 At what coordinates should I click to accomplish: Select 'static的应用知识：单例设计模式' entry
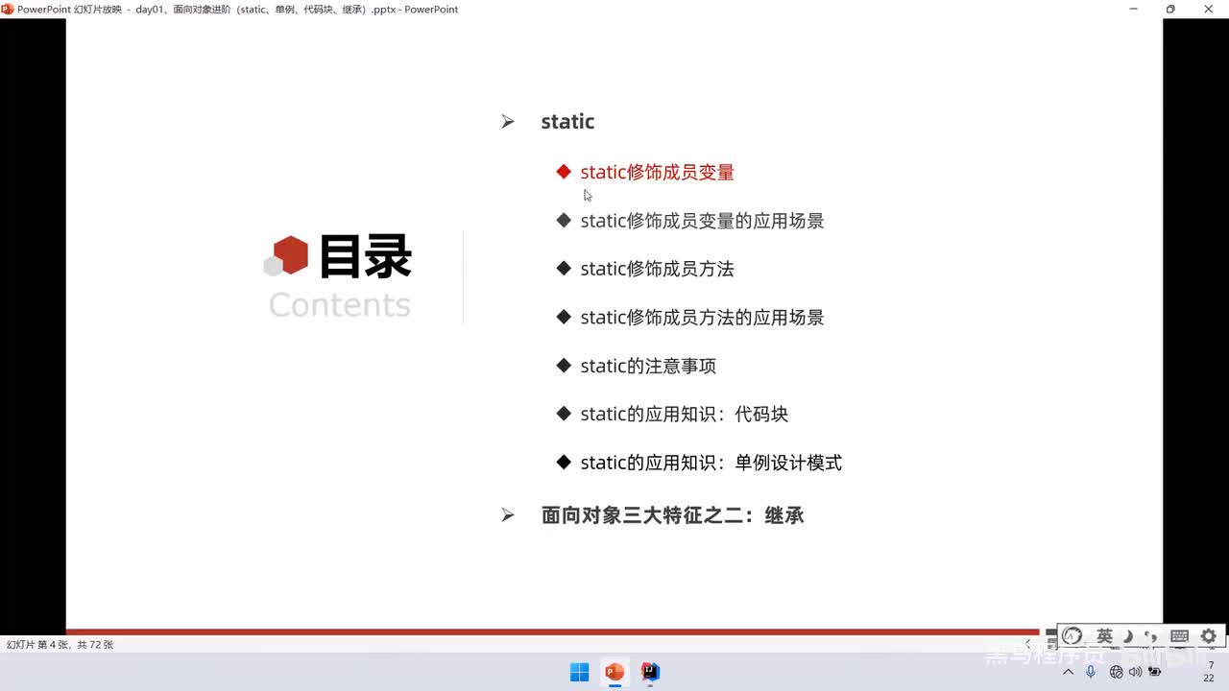[711, 463]
